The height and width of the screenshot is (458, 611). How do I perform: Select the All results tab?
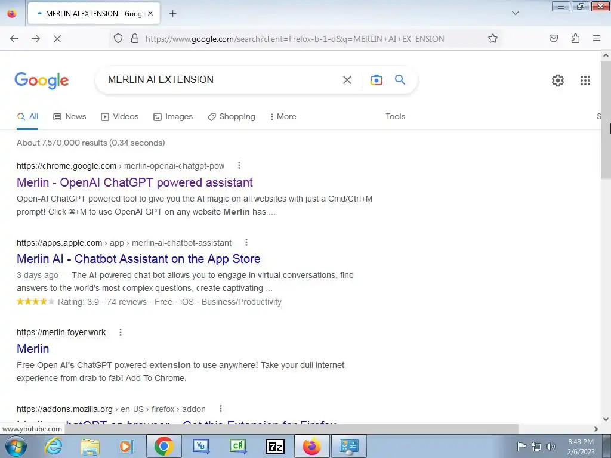[28, 116]
